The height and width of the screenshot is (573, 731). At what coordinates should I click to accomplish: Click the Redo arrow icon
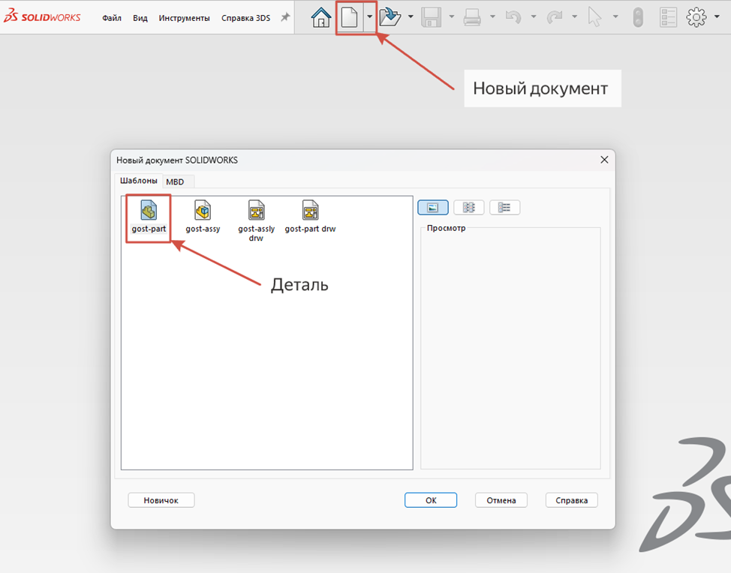tap(554, 17)
